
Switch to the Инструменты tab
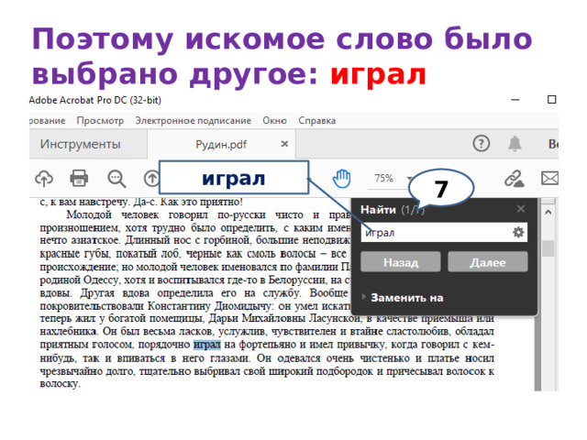(88, 144)
